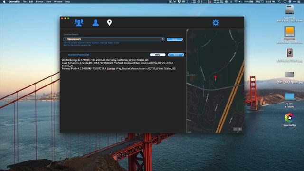Open the (2019_05_17)805.jpg desktop file

click(x=290, y=75)
